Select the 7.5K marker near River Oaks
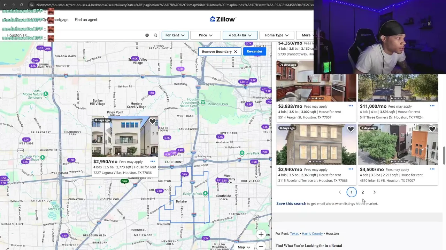 click(x=220, y=136)
